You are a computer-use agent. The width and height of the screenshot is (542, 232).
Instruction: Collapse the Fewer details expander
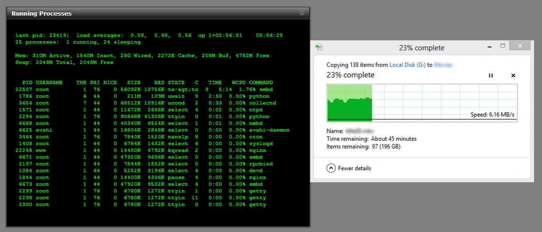349,168
